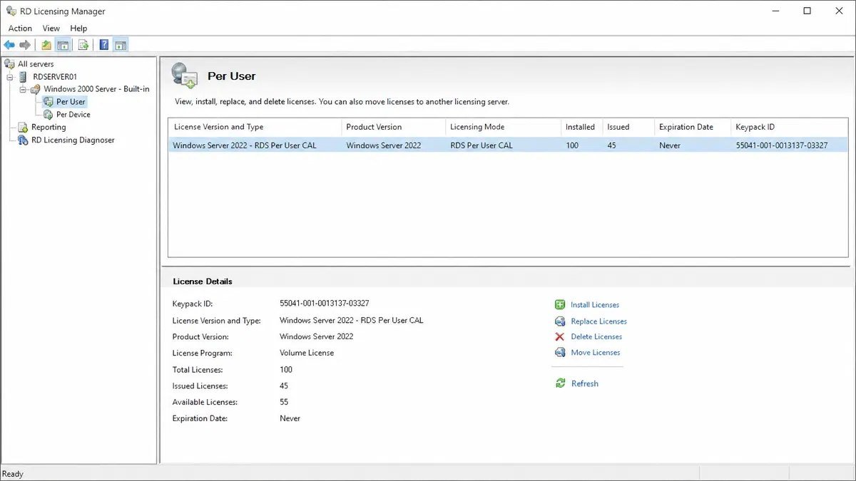Screen dimensions: 856x481
Task: Click the Refresh green arrows icon
Action: coord(560,383)
